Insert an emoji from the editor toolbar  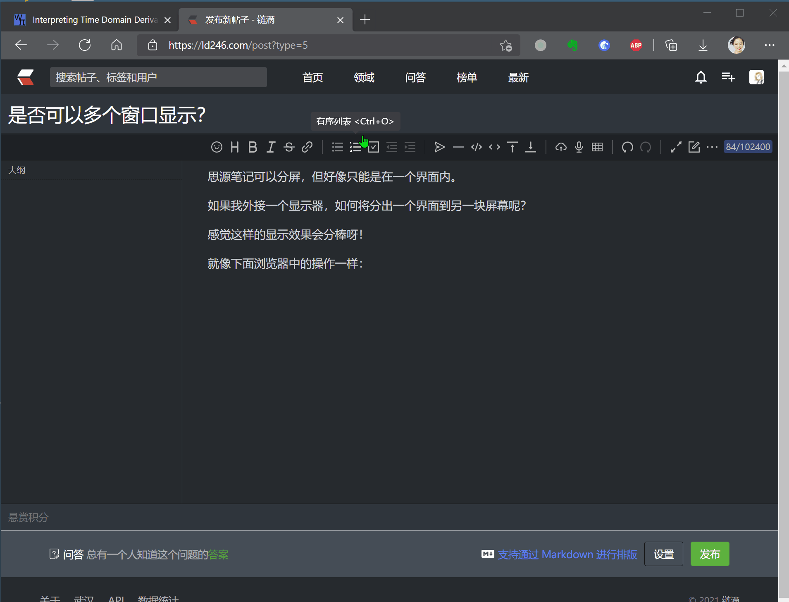217,147
